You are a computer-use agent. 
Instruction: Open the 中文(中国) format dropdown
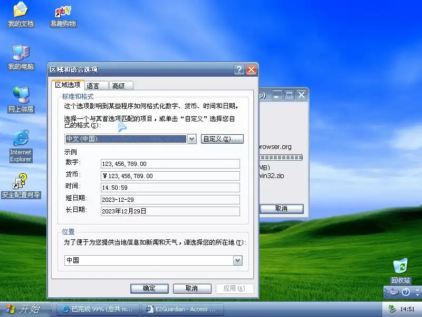[x=191, y=139]
